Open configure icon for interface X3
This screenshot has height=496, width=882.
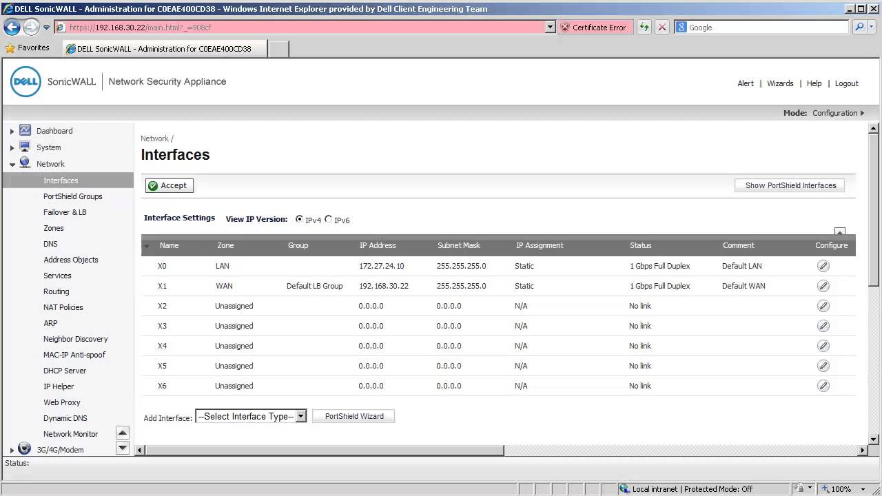click(x=823, y=326)
